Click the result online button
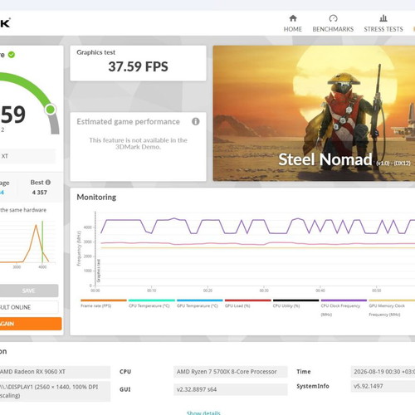The height and width of the screenshot is (415, 415). tap(28, 307)
